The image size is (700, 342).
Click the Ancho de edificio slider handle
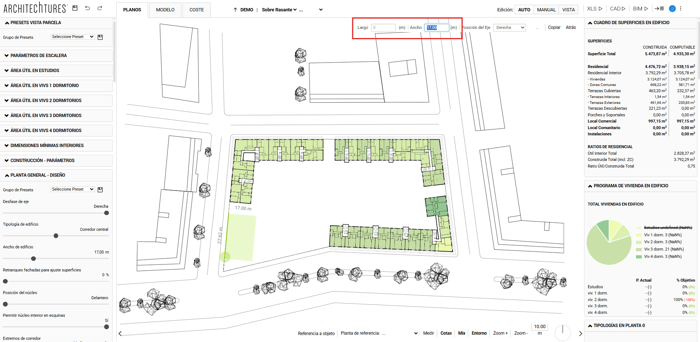[x=34, y=259]
